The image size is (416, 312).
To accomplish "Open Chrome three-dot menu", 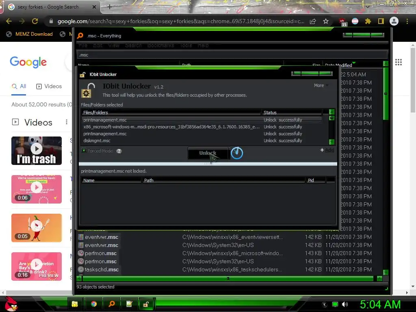I will click(407, 21).
